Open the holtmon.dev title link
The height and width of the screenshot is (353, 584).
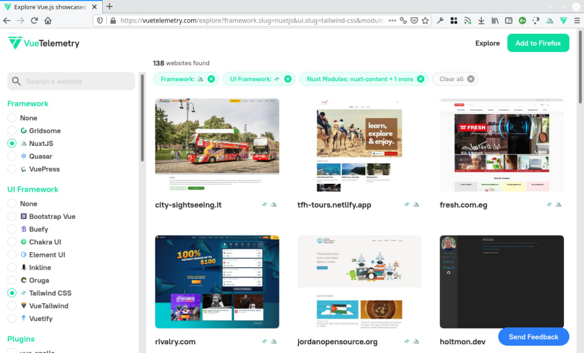(462, 342)
